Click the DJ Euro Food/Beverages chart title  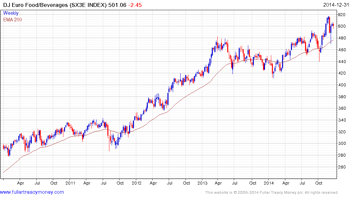pos(55,5)
